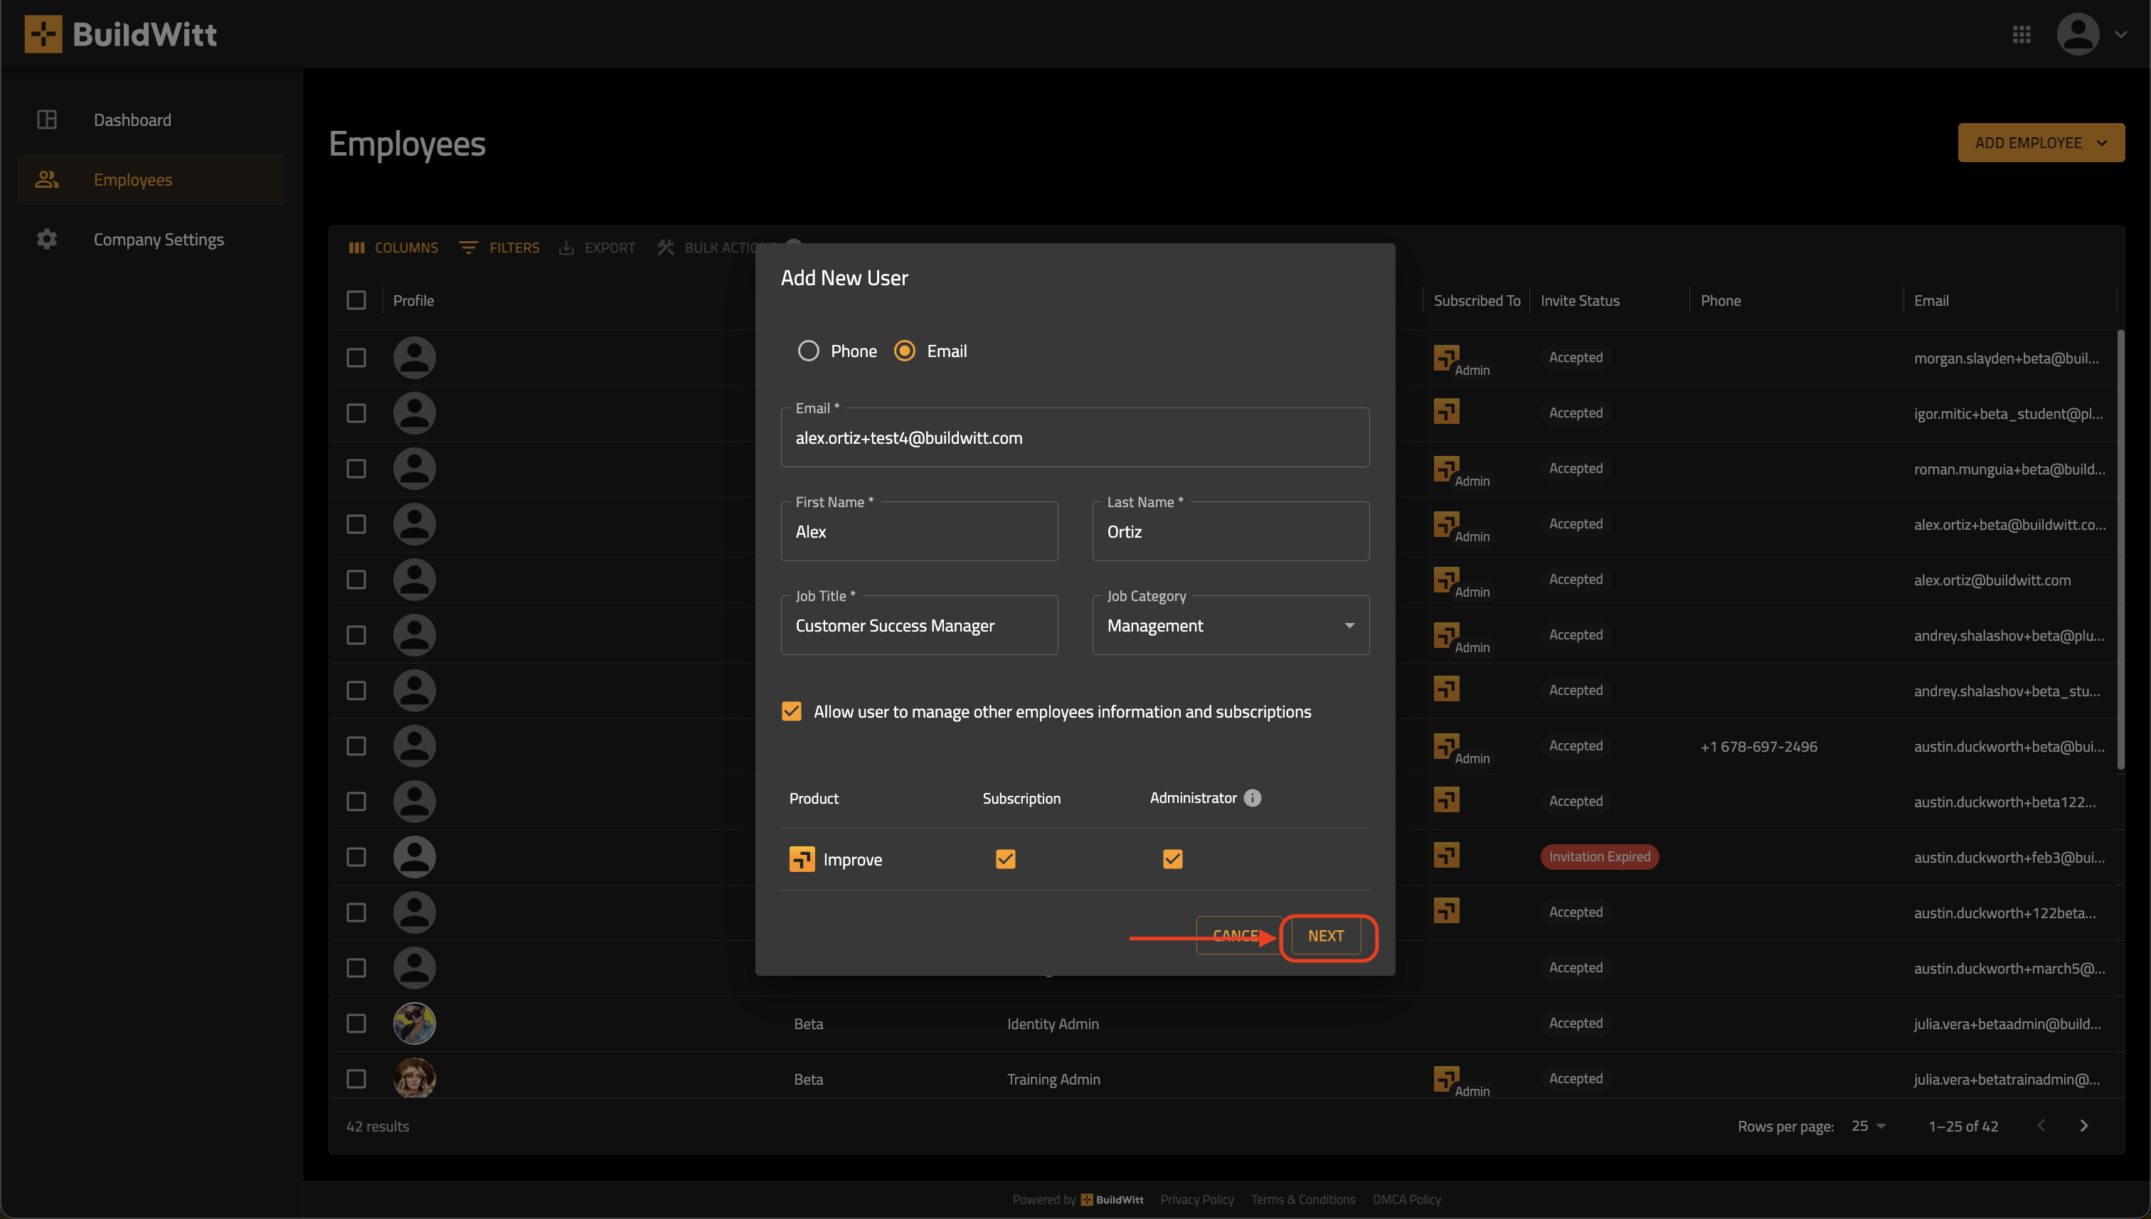Click avatar photo in Training Admin row

(415, 1078)
